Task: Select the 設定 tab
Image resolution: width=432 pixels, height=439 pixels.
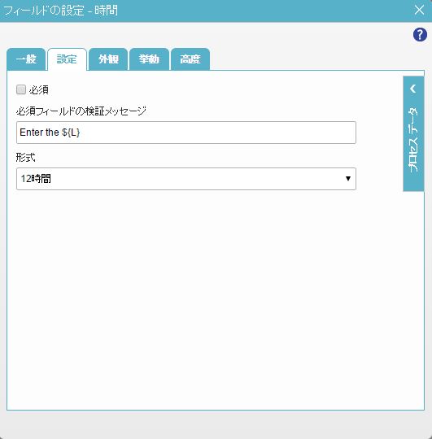Action: (67, 59)
